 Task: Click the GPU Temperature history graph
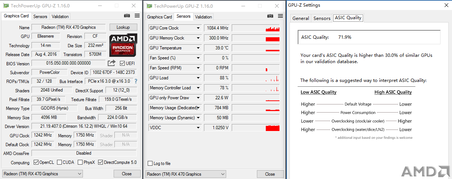[256, 48]
